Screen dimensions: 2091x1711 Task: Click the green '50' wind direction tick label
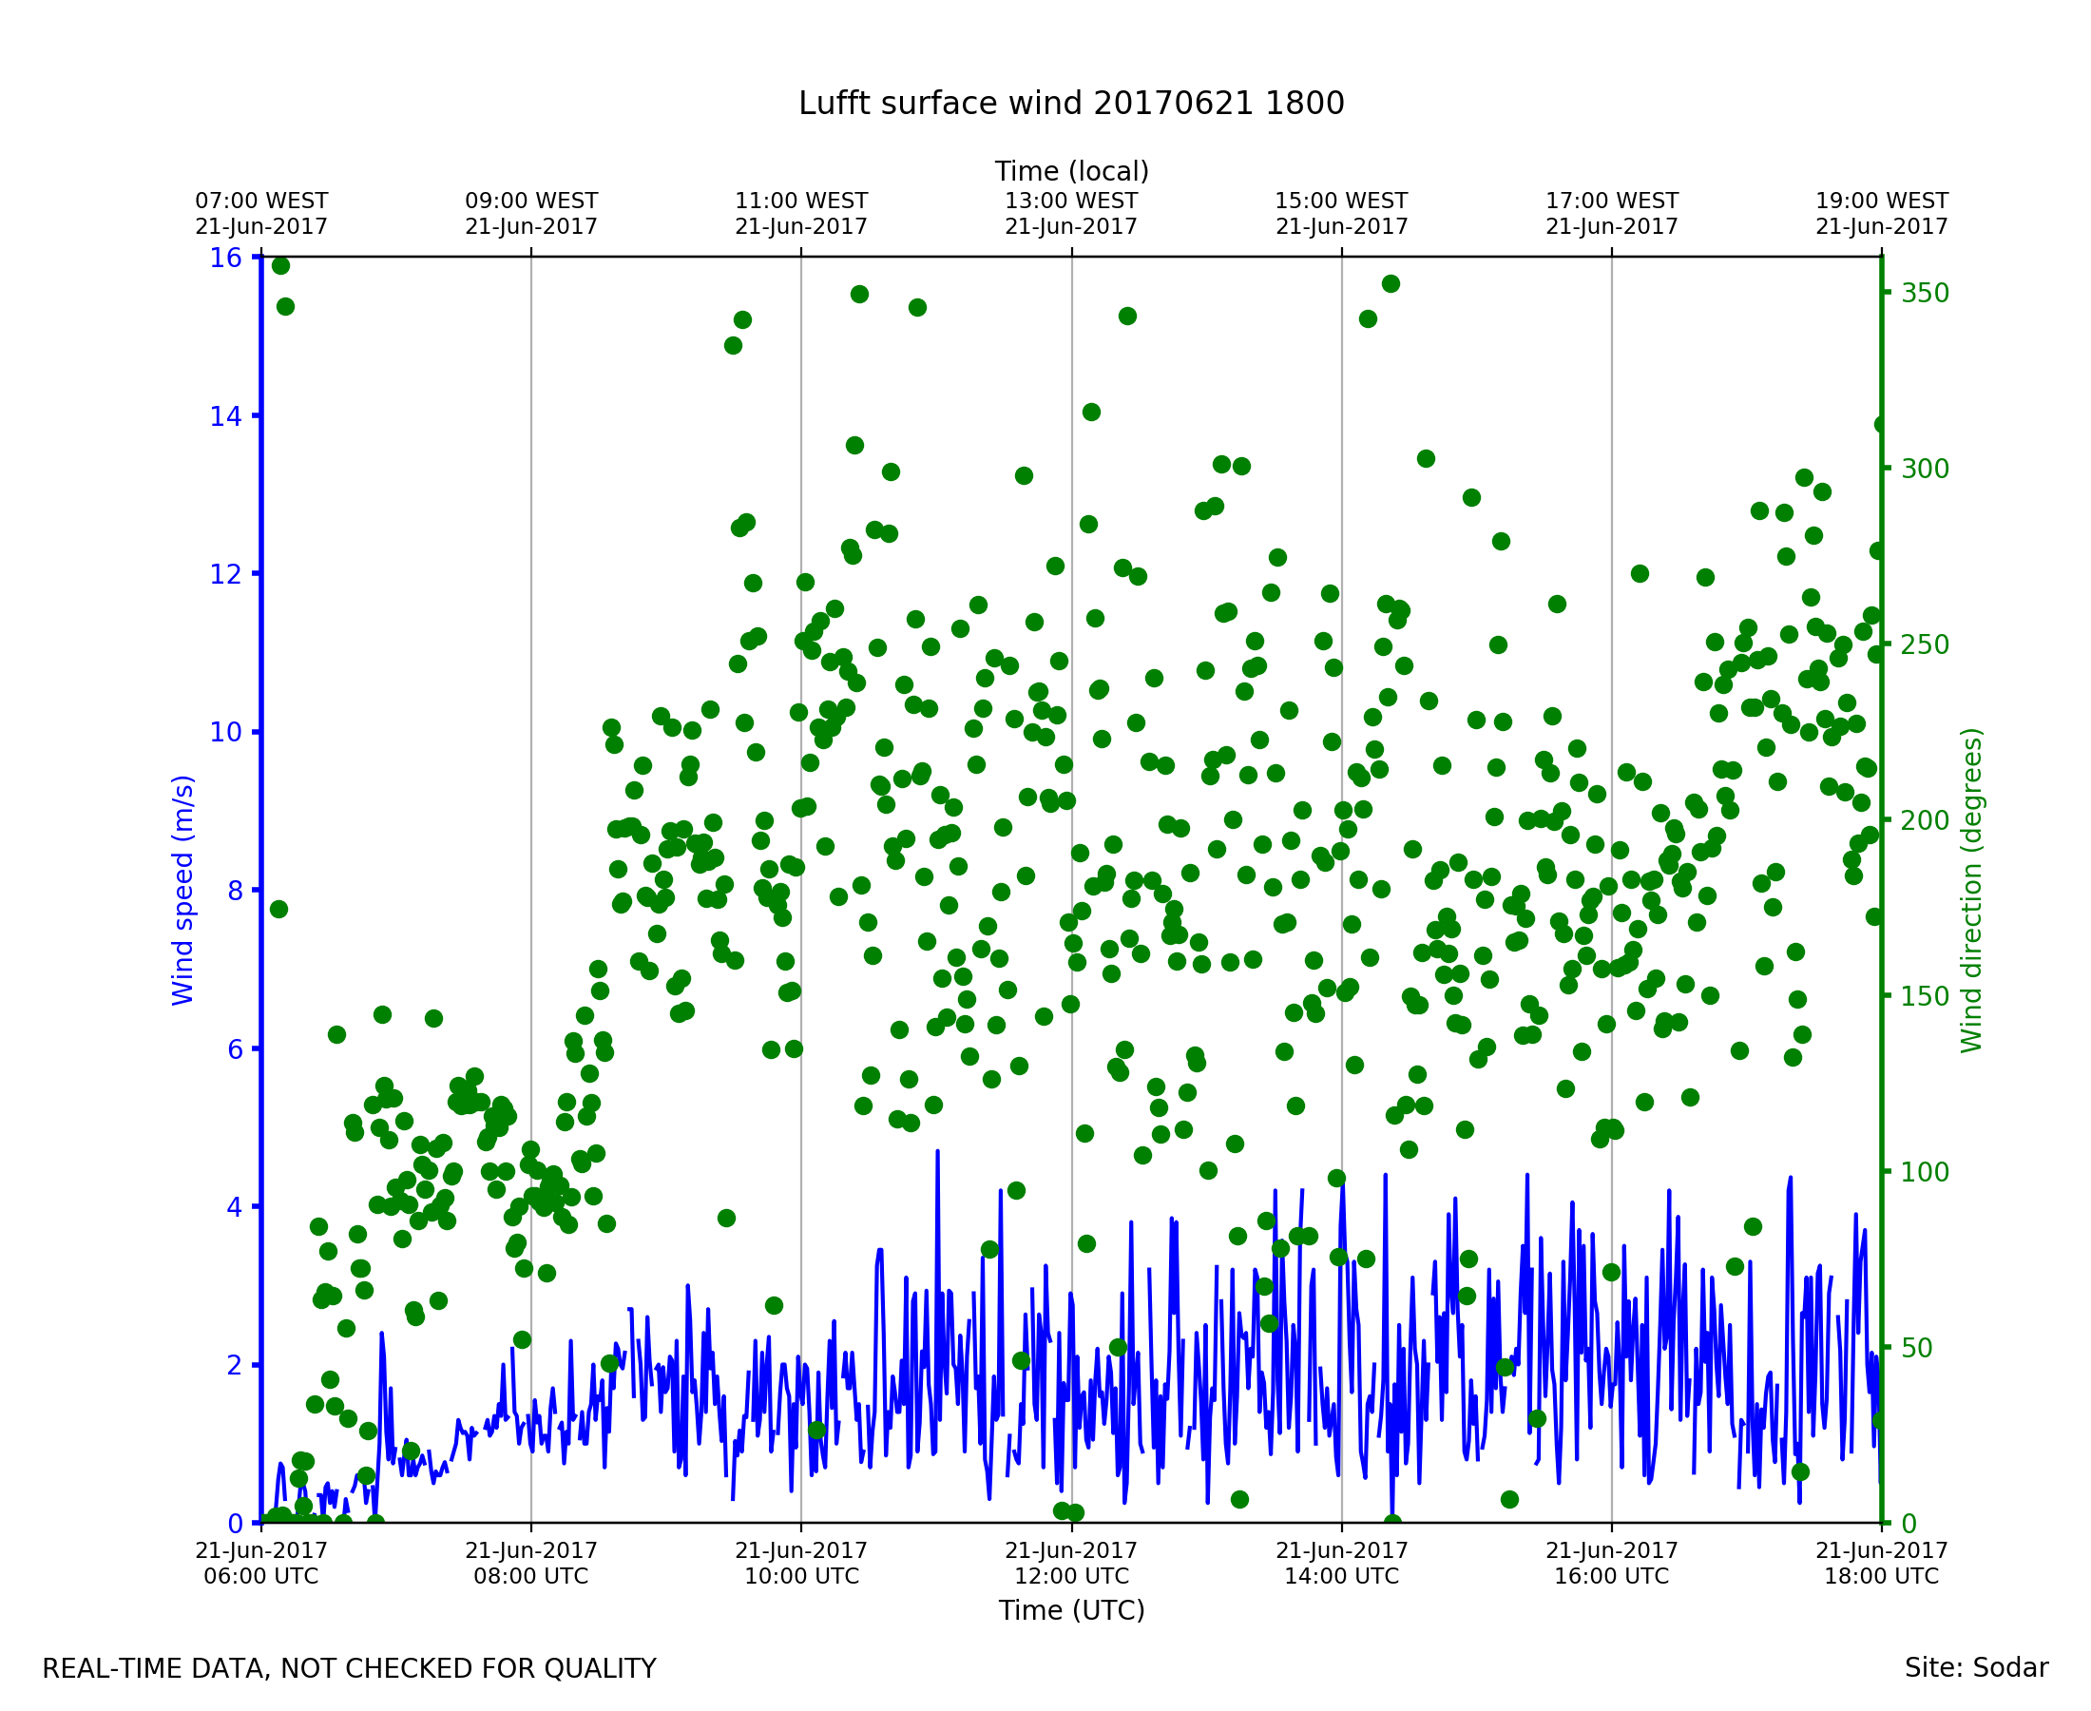pyautogui.click(x=1920, y=1348)
